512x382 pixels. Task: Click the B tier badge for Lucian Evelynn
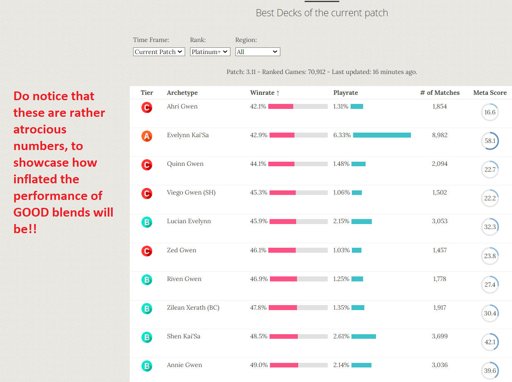pyautogui.click(x=146, y=222)
